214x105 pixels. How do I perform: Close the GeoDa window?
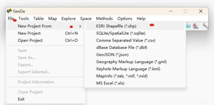pyautogui.click(x=201, y=11)
